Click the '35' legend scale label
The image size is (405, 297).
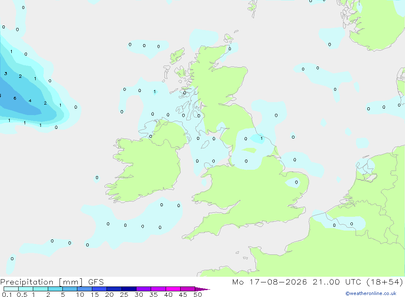pos(153,295)
